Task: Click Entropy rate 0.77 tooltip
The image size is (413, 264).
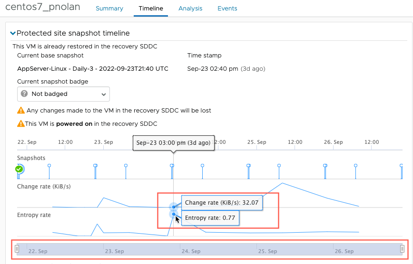Action: point(210,218)
